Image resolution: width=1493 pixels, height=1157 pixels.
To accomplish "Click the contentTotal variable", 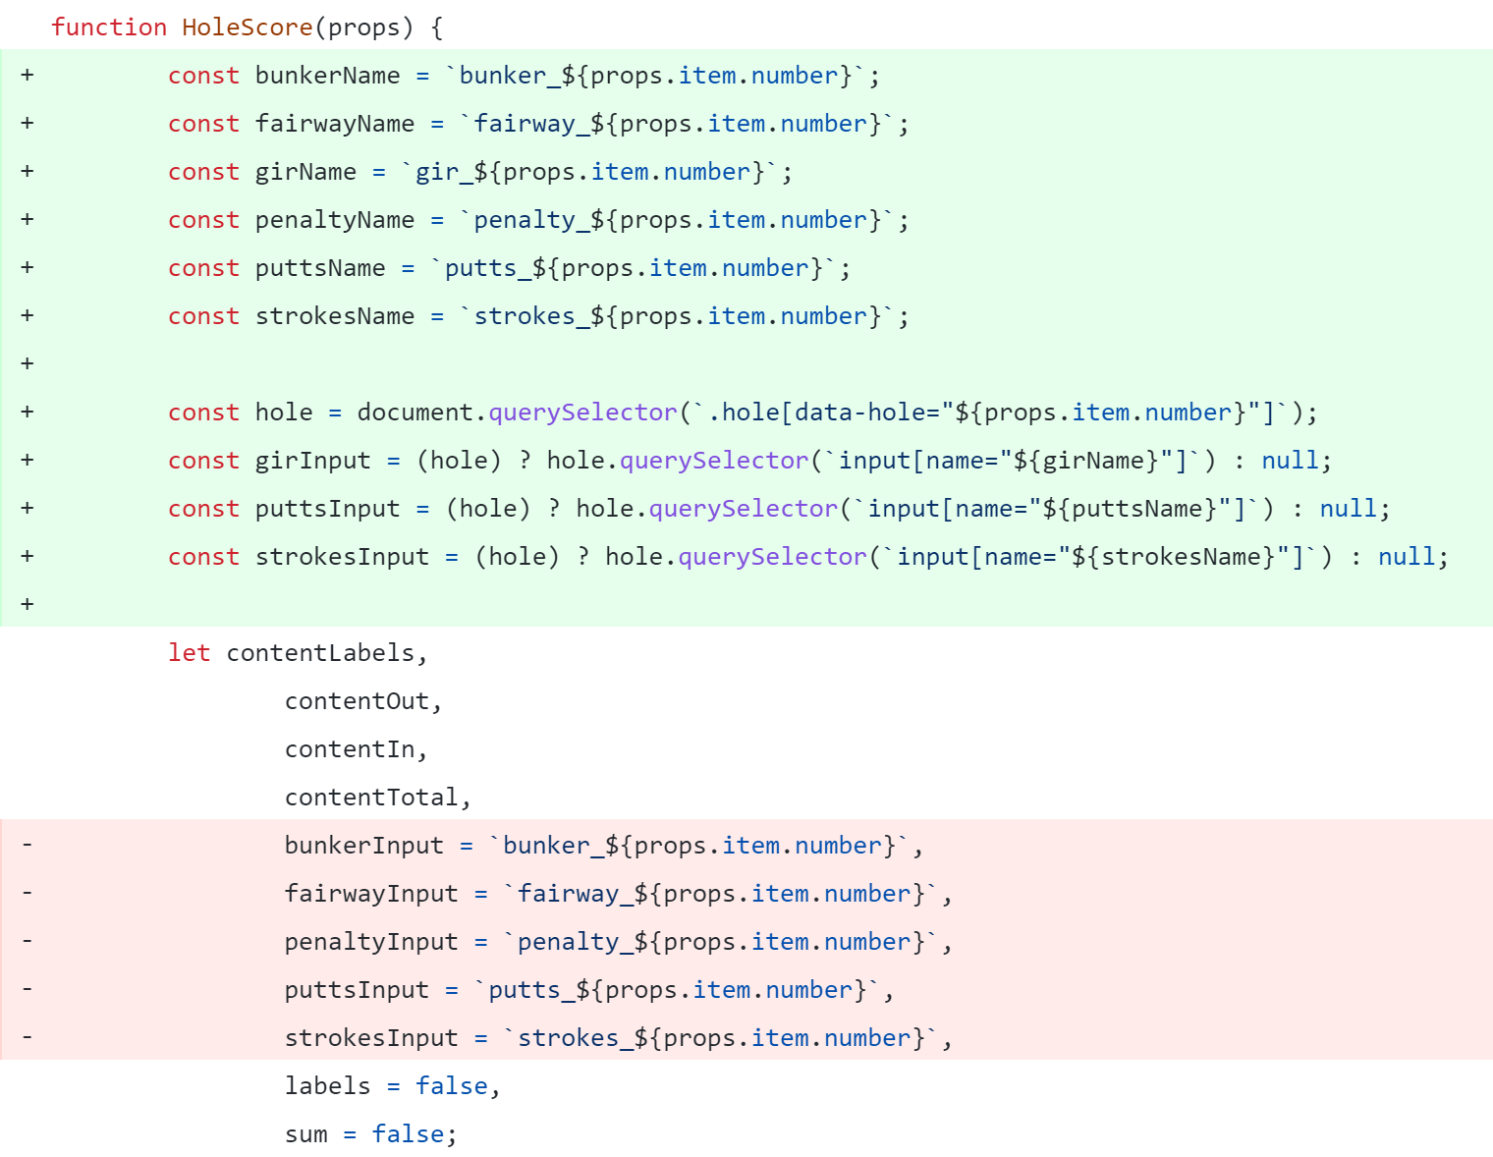I will (371, 798).
